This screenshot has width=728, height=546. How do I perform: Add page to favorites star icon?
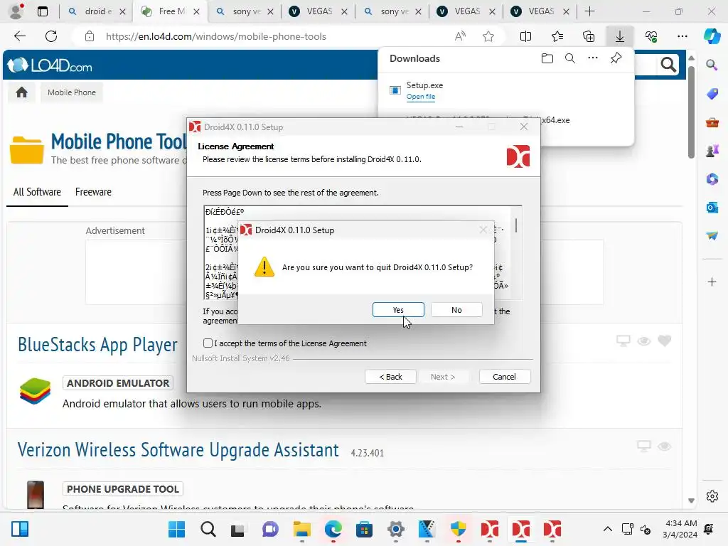[x=488, y=36]
